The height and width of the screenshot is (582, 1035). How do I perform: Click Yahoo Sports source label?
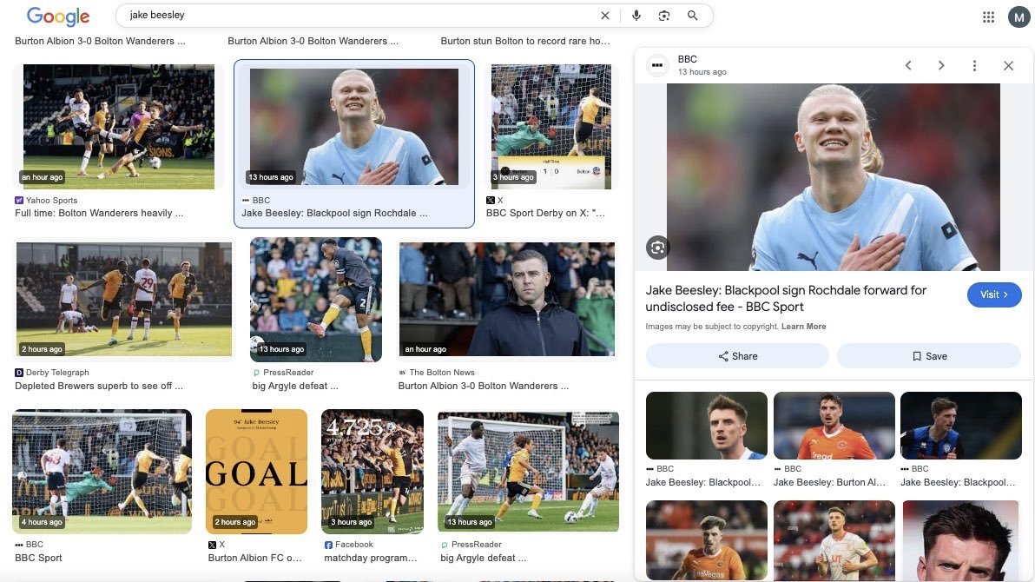point(51,200)
